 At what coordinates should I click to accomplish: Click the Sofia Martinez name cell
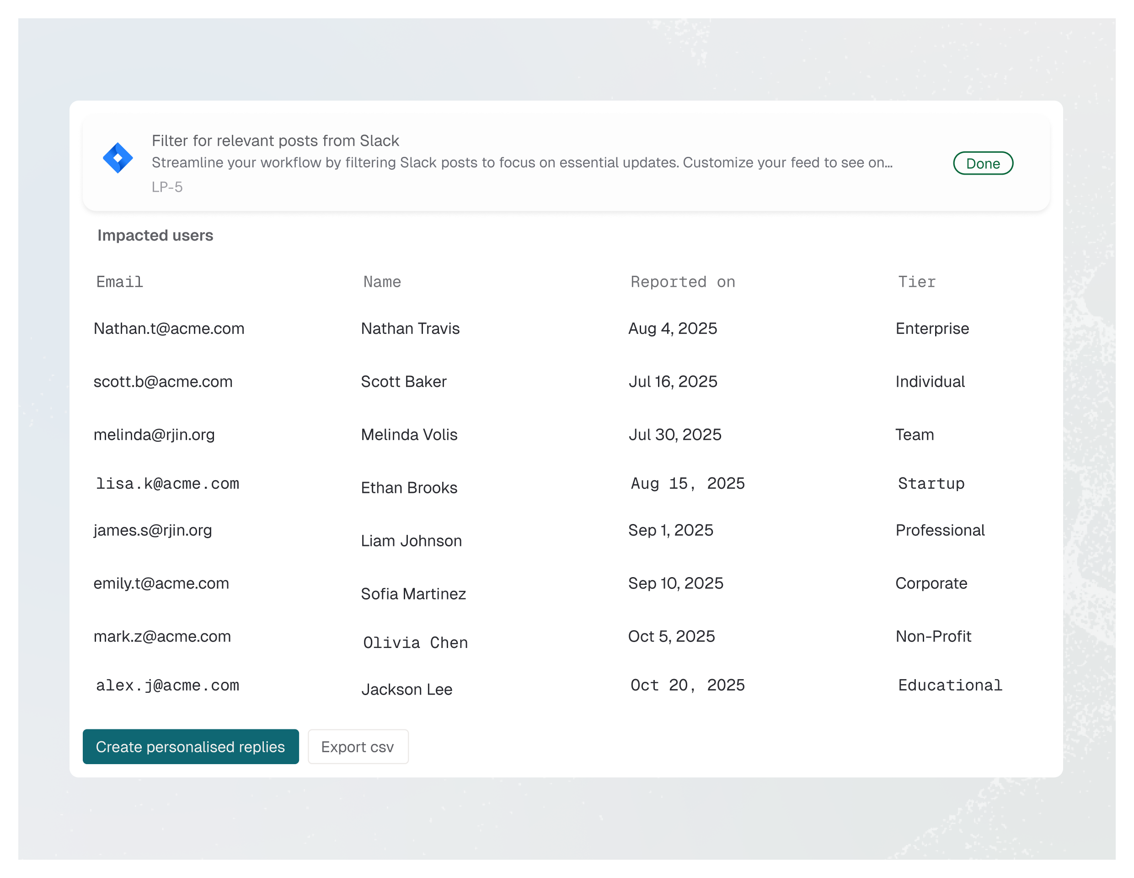[413, 594]
